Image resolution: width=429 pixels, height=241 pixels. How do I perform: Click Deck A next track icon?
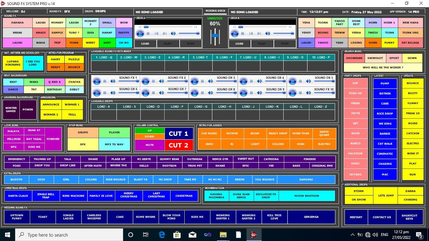pyautogui.click(x=165, y=33)
